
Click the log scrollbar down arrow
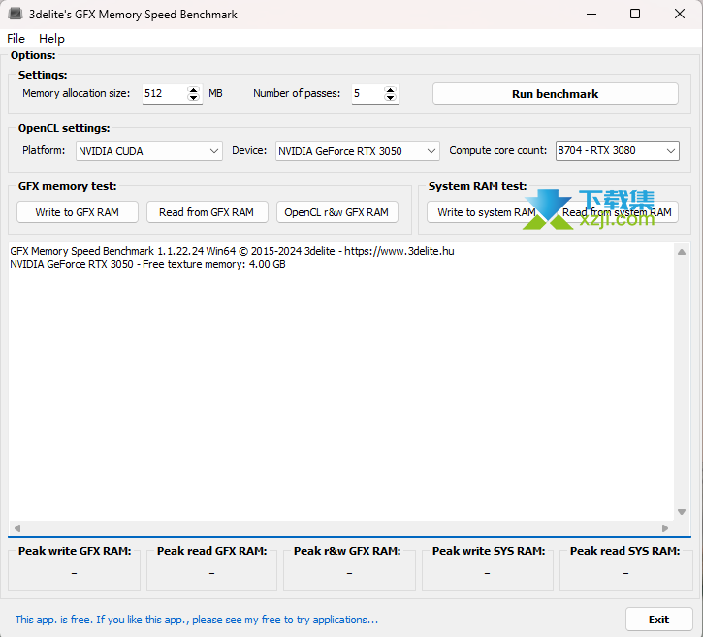tap(682, 512)
